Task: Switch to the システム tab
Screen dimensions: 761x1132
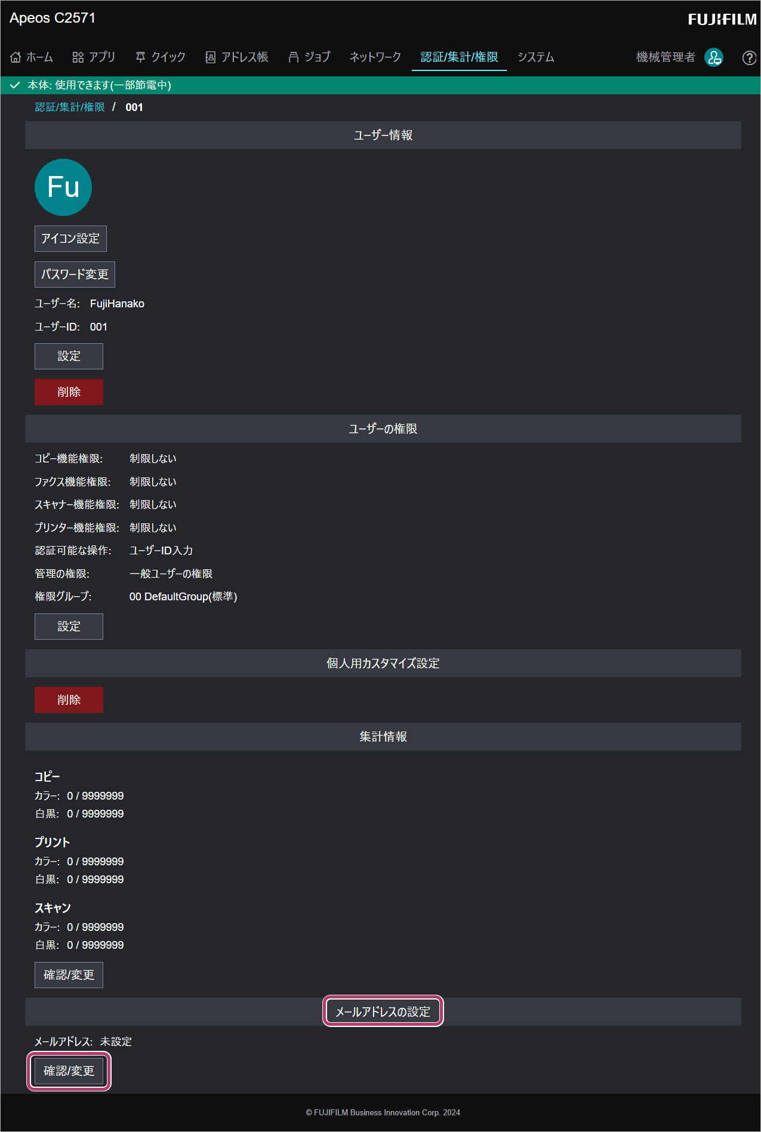Action: (536, 57)
